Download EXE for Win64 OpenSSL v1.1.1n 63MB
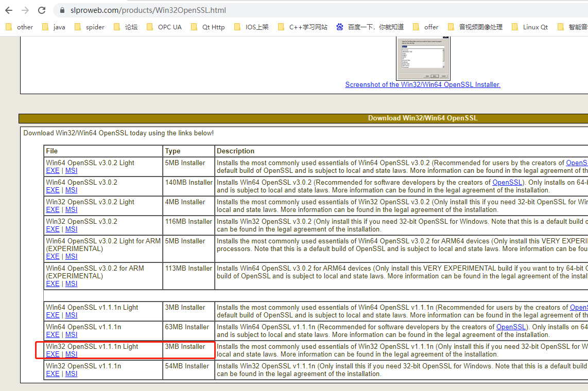 pos(53,335)
